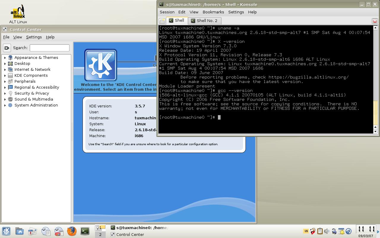Switch to the Shell No. 2 tab
380x238 pixels.
[204, 21]
